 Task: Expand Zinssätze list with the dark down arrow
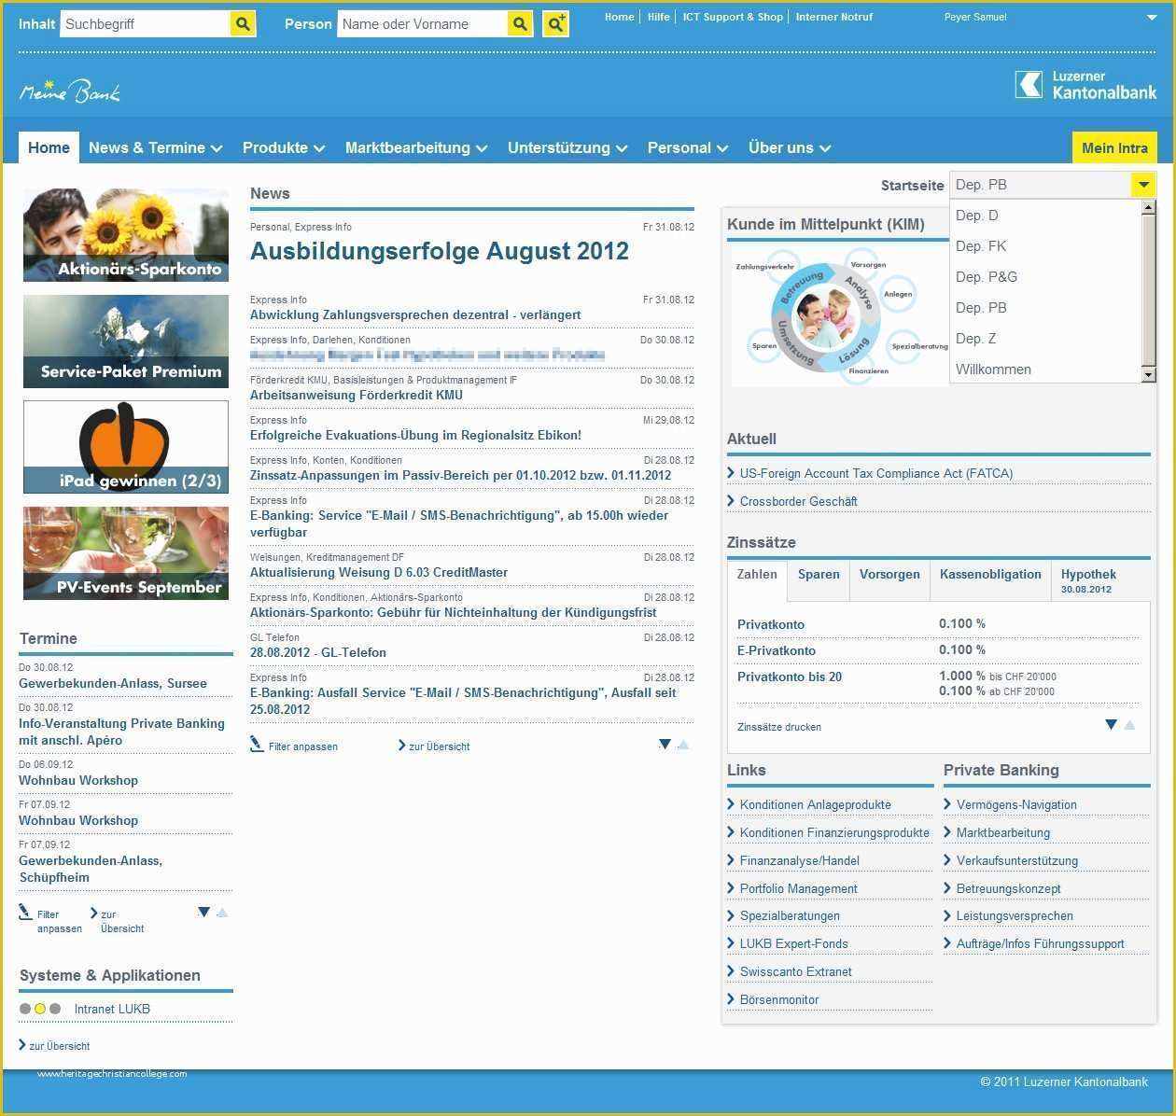[x=1111, y=724]
